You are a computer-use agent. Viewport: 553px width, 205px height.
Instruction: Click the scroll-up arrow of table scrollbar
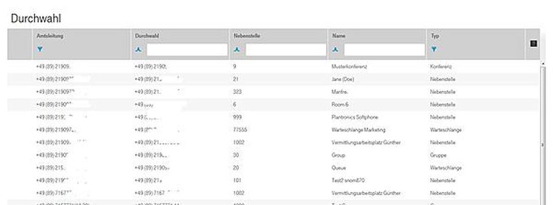point(543,63)
